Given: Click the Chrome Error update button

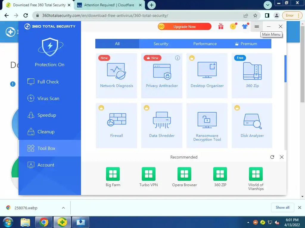Looking at the screenshot, I should coord(292,15).
